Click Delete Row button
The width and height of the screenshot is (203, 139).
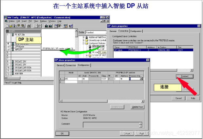tap(137, 107)
